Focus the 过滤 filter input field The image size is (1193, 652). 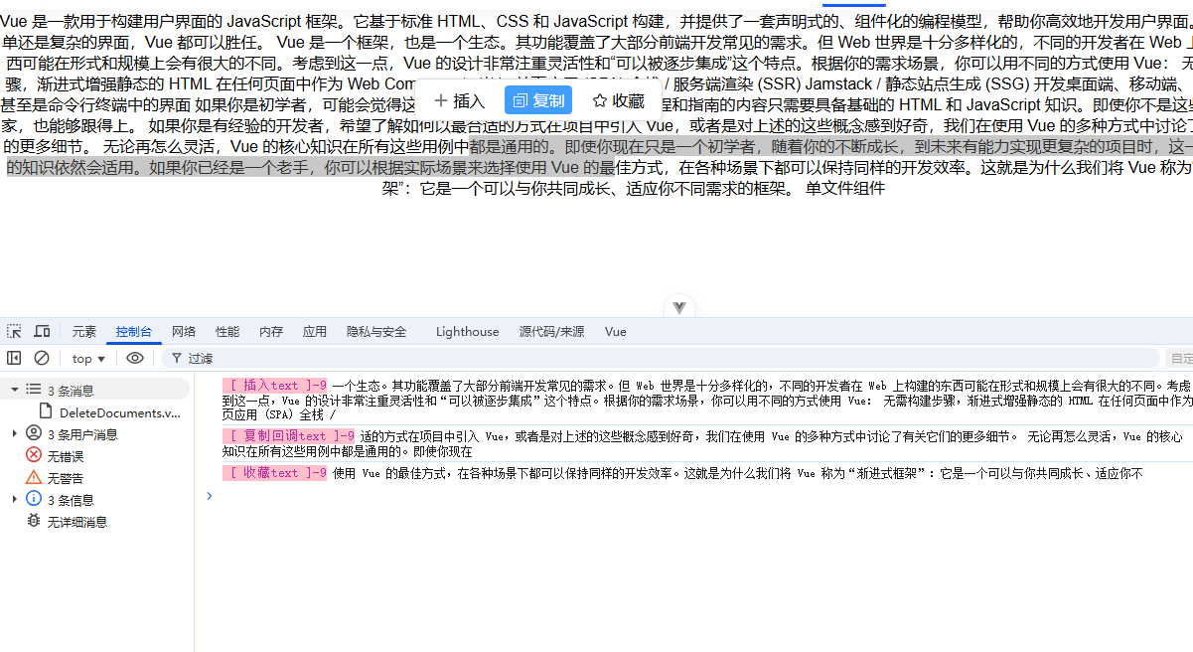pos(661,358)
